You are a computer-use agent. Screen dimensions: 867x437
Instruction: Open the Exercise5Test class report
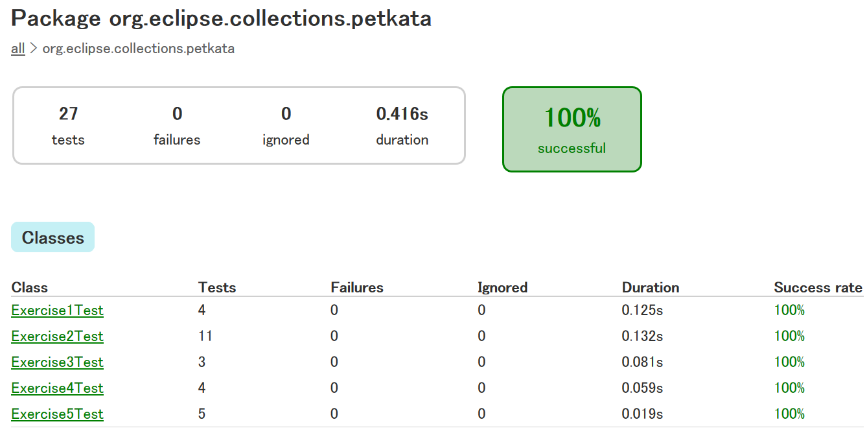tap(58, 414)
